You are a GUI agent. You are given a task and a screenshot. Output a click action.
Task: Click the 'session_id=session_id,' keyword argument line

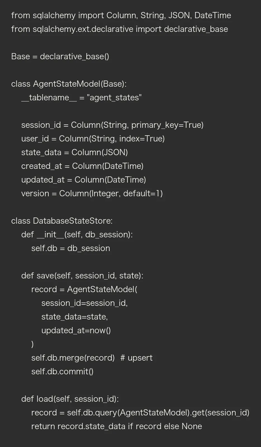(84, 303)
